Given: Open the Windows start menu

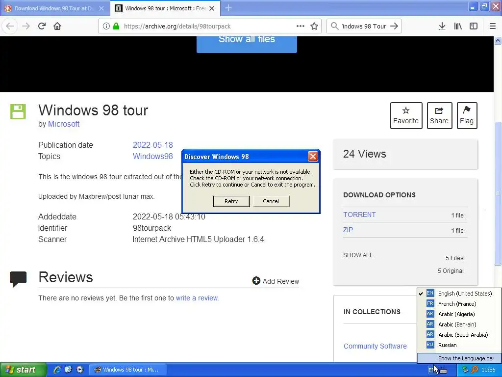Looking at the screenshot, I should pos(23,370).
